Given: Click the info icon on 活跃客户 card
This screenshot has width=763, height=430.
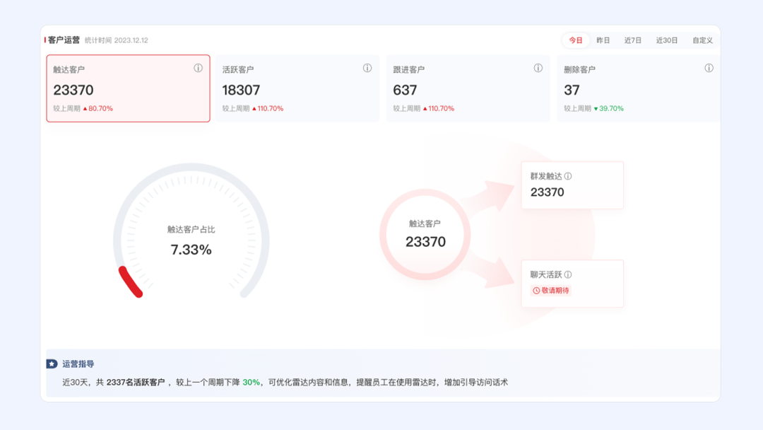Looking at the screenshot, I should [x=367, y=69].
